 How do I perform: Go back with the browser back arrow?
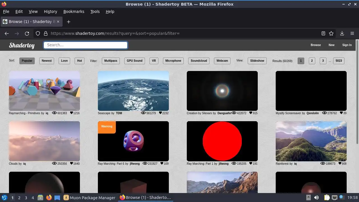(7, 33)
